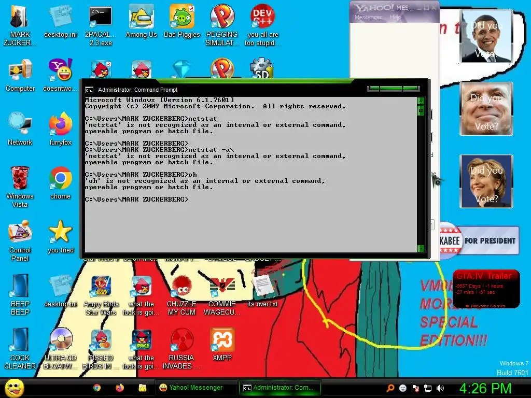Screen dimensions: 531x398
Task: Open the Help menu in Yahoo Messenger
Action: [x=395, y=17]
